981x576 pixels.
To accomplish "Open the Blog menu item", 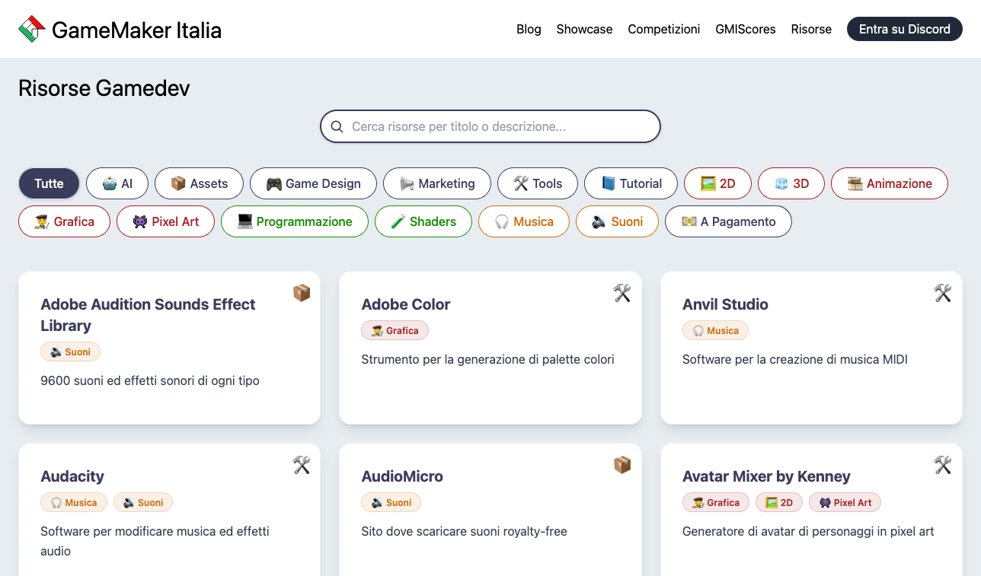I will click(529, 29).
